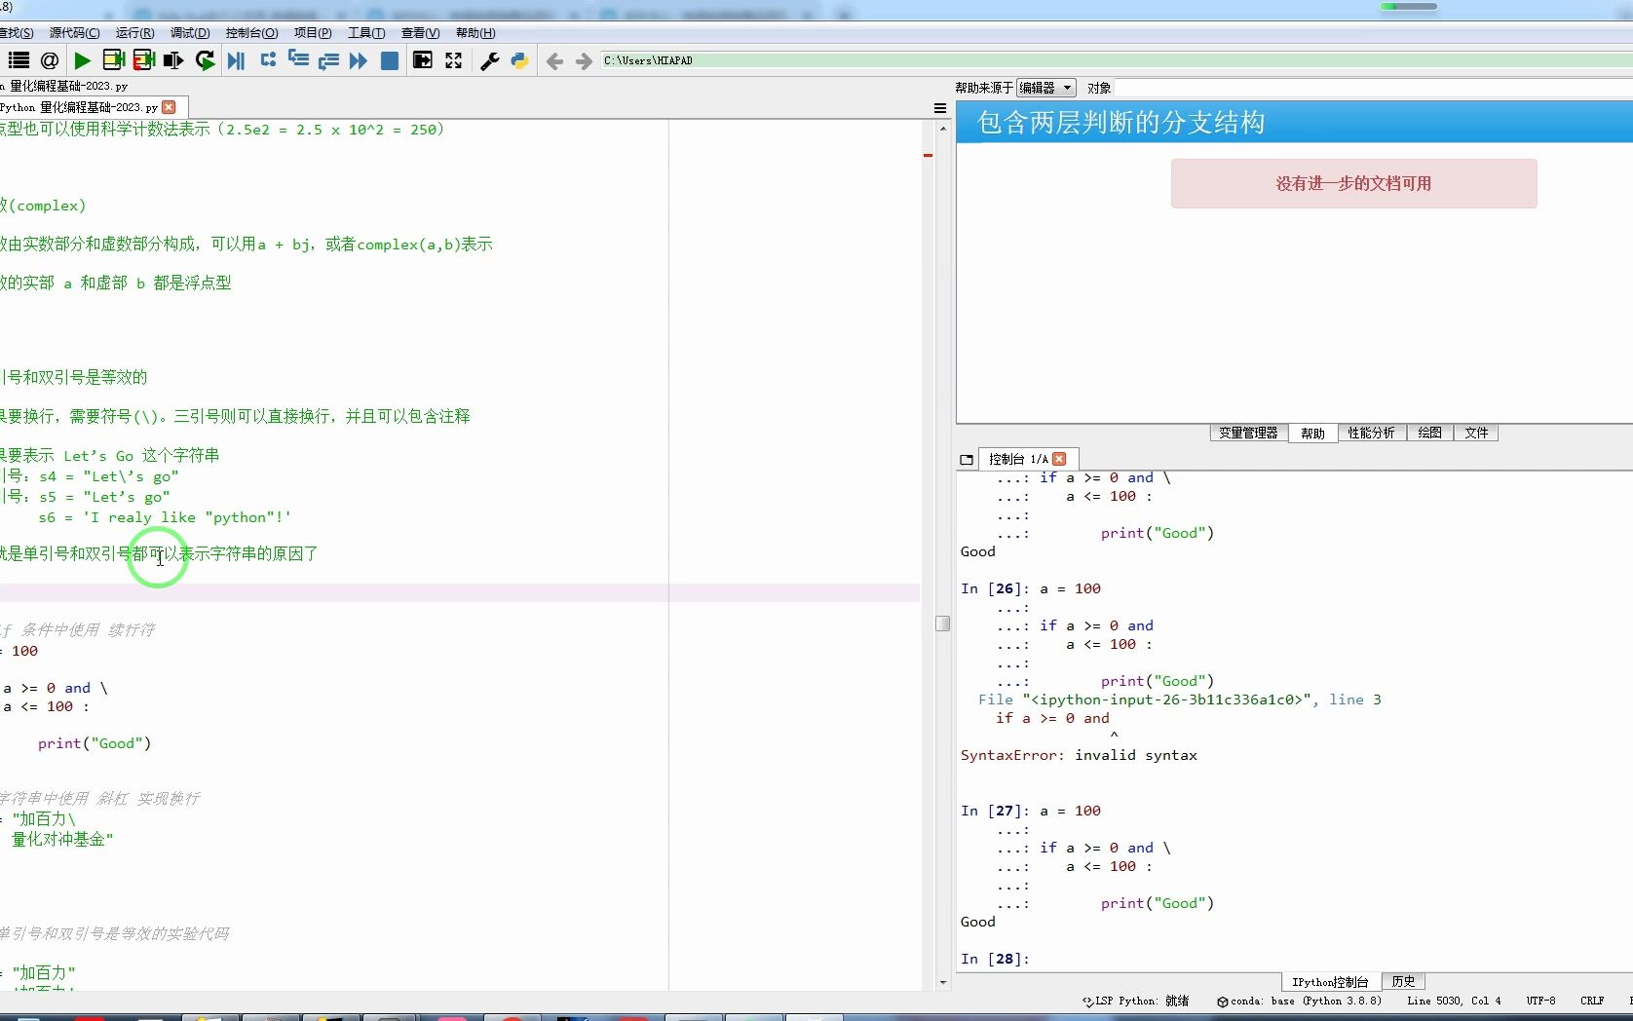The height and width of the screenshot is (1021, 1633).
Task: Open the 运行(R) menu
Action: 135,33
